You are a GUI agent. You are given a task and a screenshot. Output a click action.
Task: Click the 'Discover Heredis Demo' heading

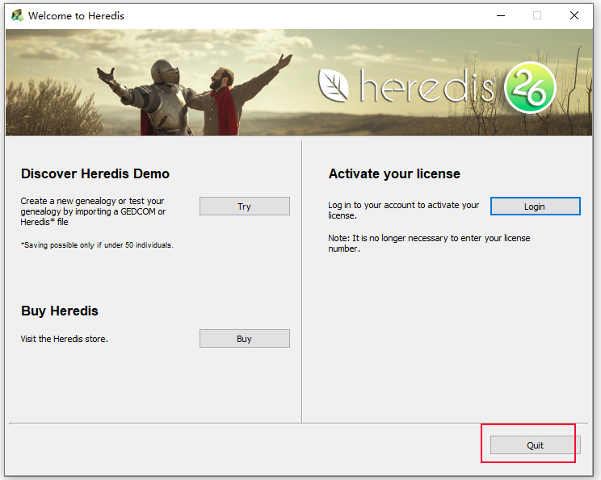(95, 173)
